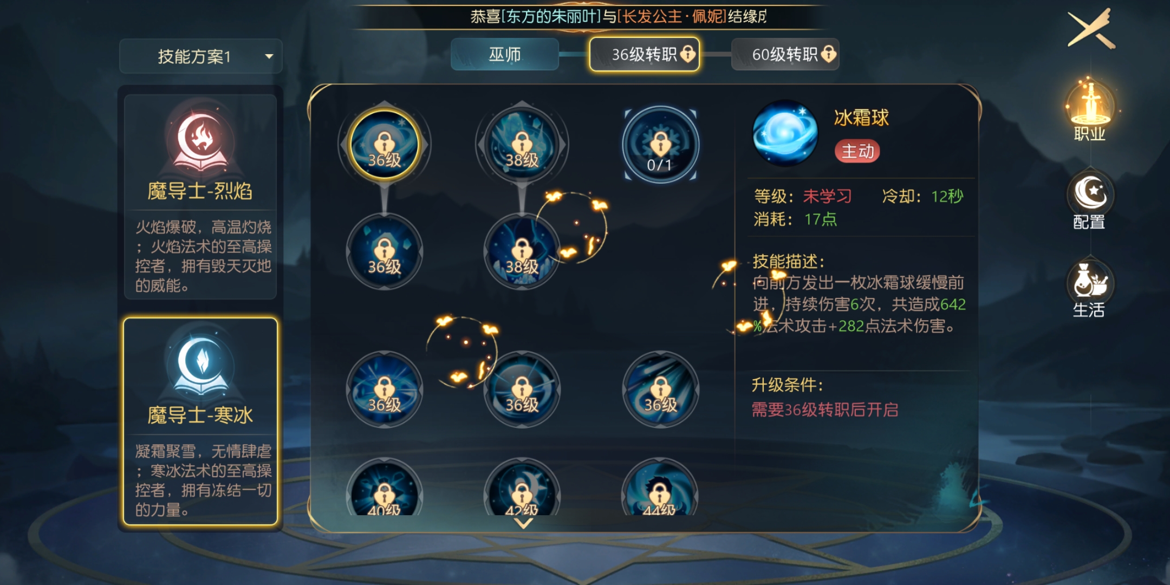The width and height of the screenshot is (1170, 585).
Task: Switch to the 36级转职 tab
Action: (645, 54)
